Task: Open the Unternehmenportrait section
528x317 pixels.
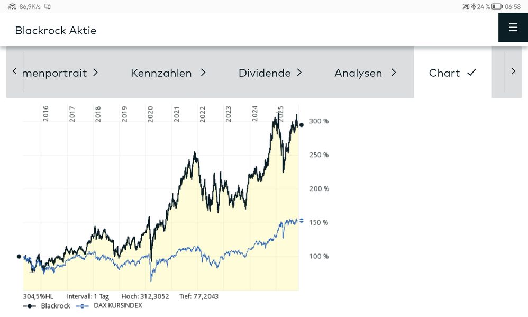Action: [x=55, y=73]
